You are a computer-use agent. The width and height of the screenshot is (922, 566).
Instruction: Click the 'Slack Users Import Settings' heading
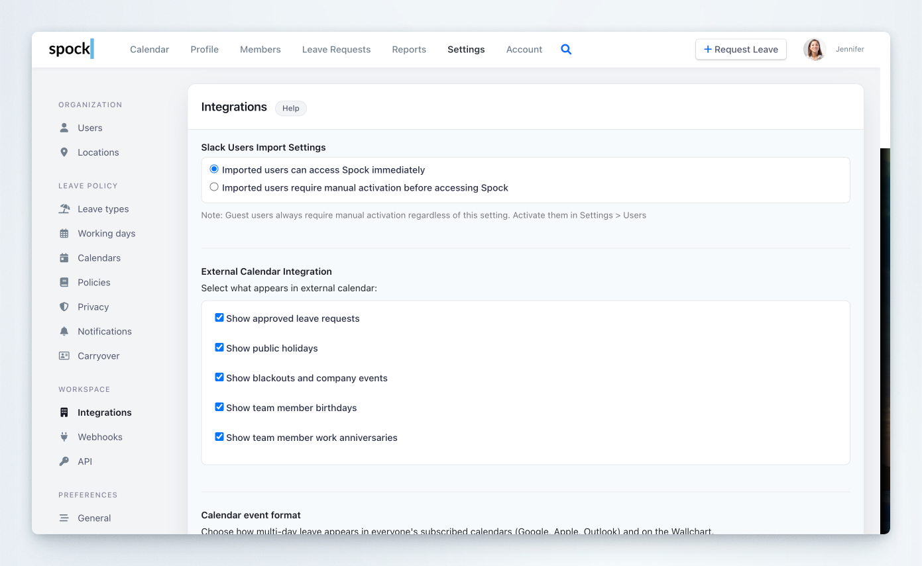tap(264, 148)
